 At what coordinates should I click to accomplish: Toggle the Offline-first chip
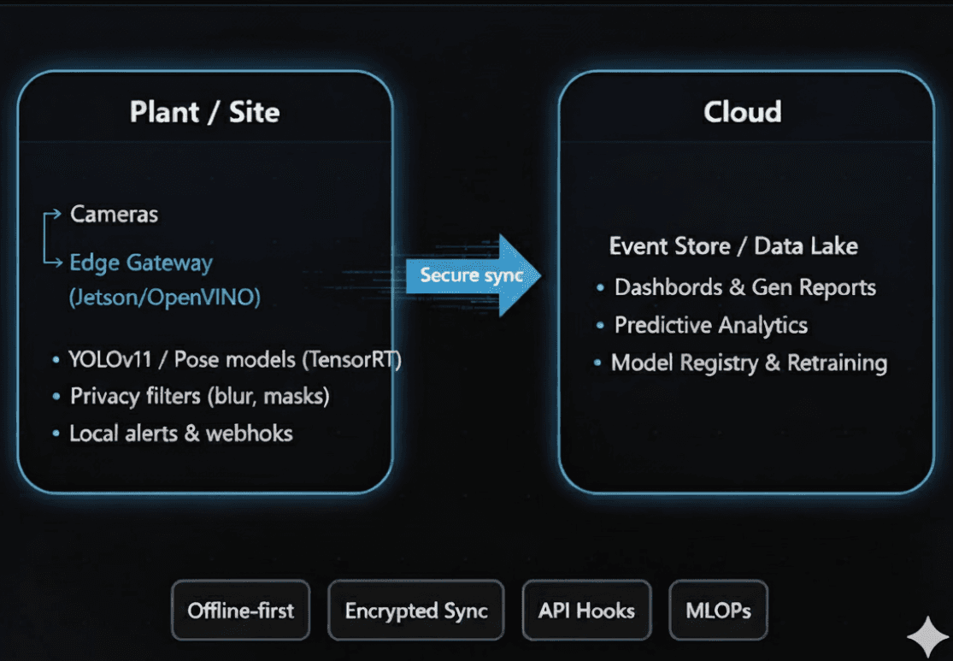240,611
